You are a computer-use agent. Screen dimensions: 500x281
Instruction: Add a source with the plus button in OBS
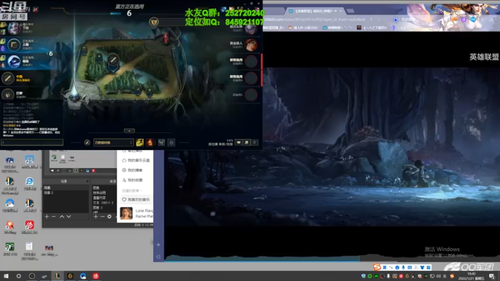click(96, 216)
